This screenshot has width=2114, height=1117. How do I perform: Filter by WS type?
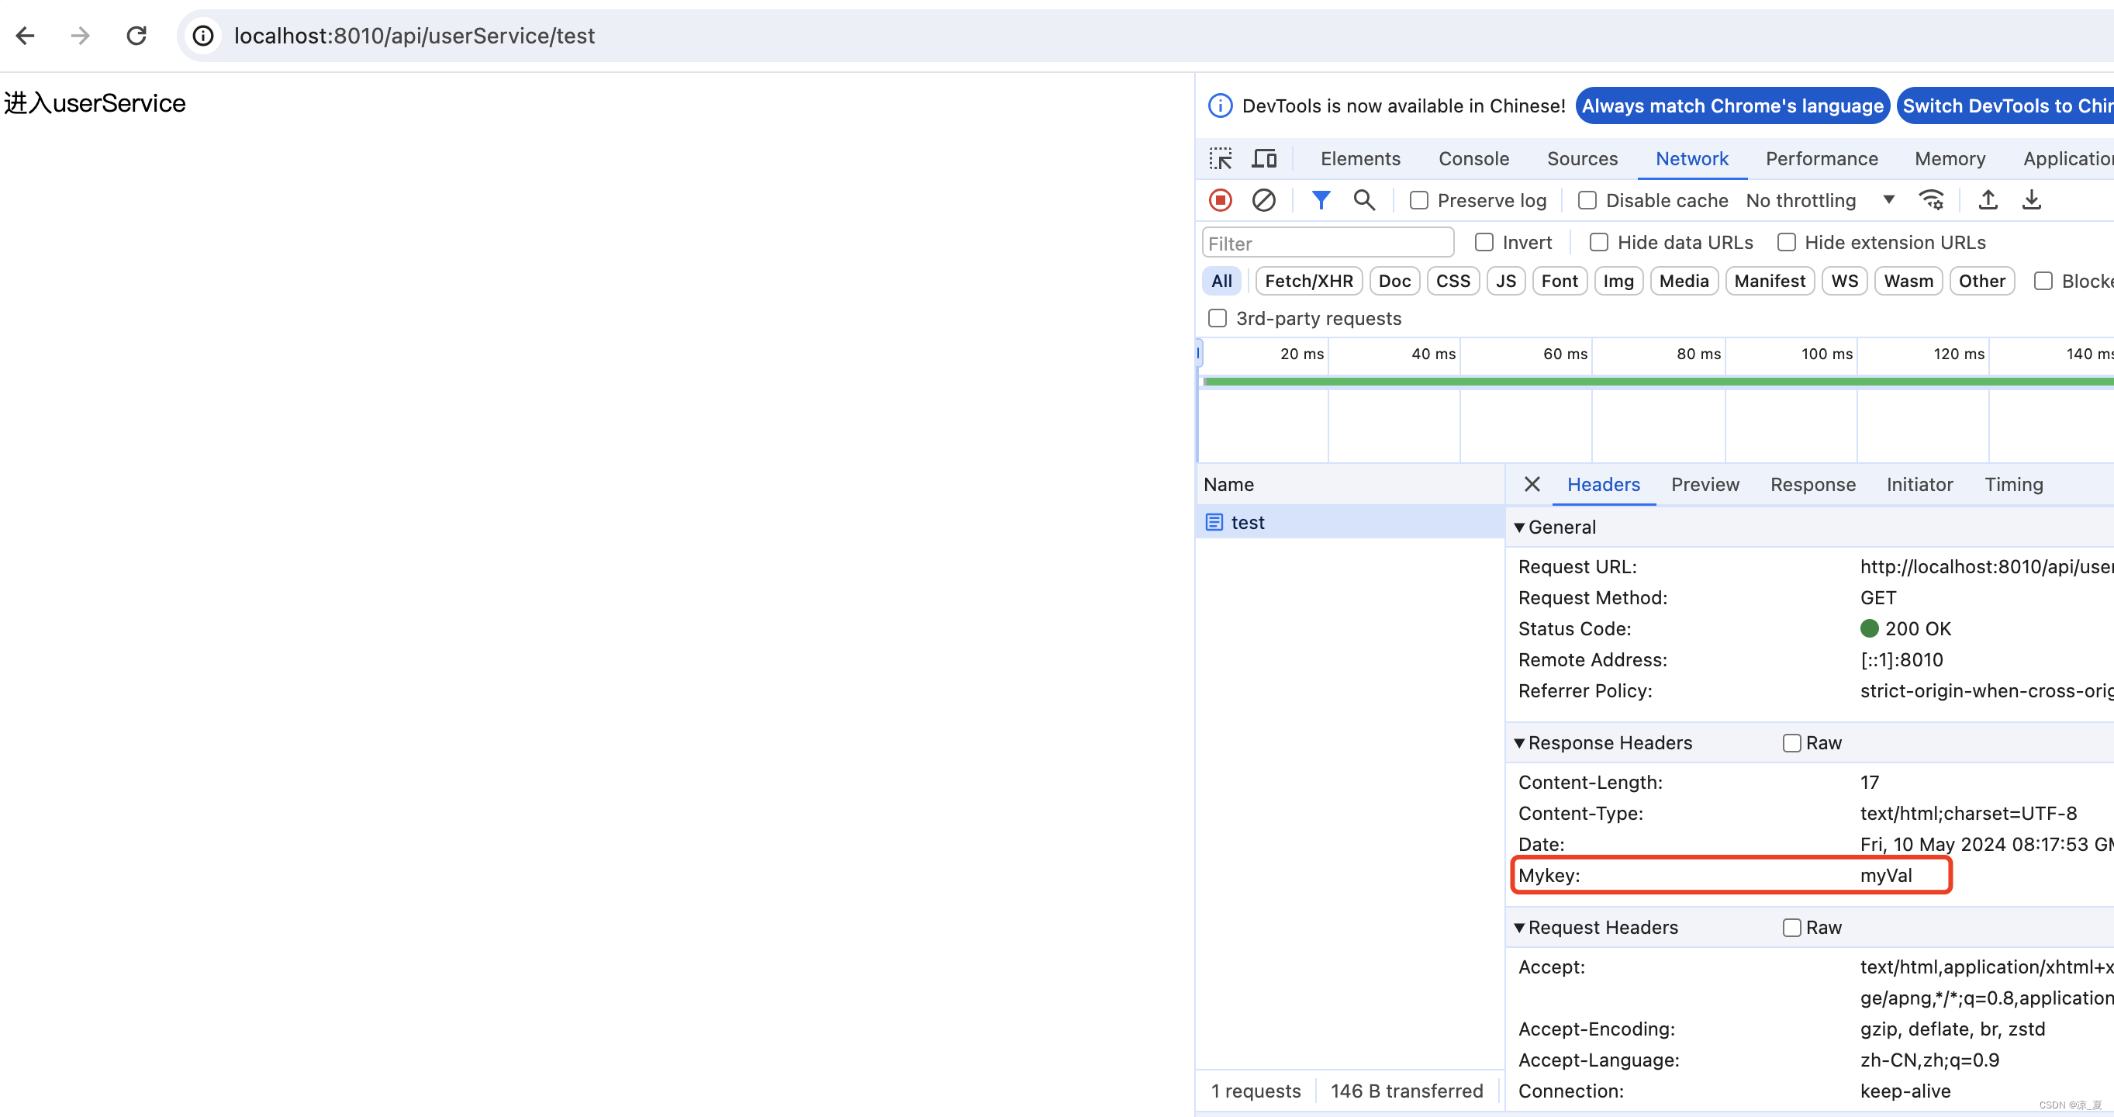click(x=1844, y=282)
